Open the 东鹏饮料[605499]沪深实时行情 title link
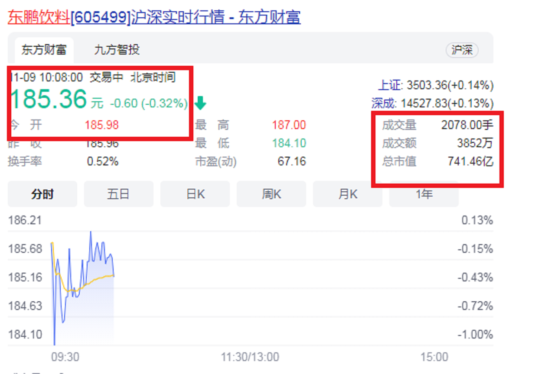The width and height of the screenshot is (535, 374). pyautogui.click(x=154, y=17)
